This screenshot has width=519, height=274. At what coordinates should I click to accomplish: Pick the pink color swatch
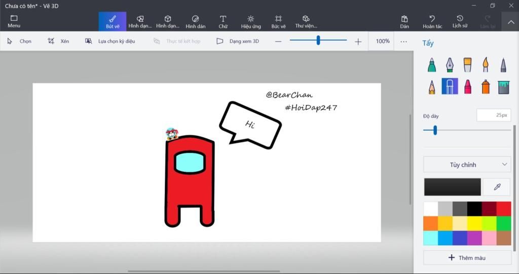(489, 238)
